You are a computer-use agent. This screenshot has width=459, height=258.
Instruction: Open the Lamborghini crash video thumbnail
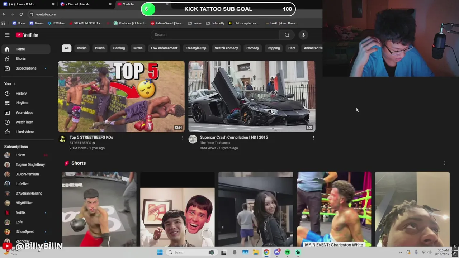[252, 96]
